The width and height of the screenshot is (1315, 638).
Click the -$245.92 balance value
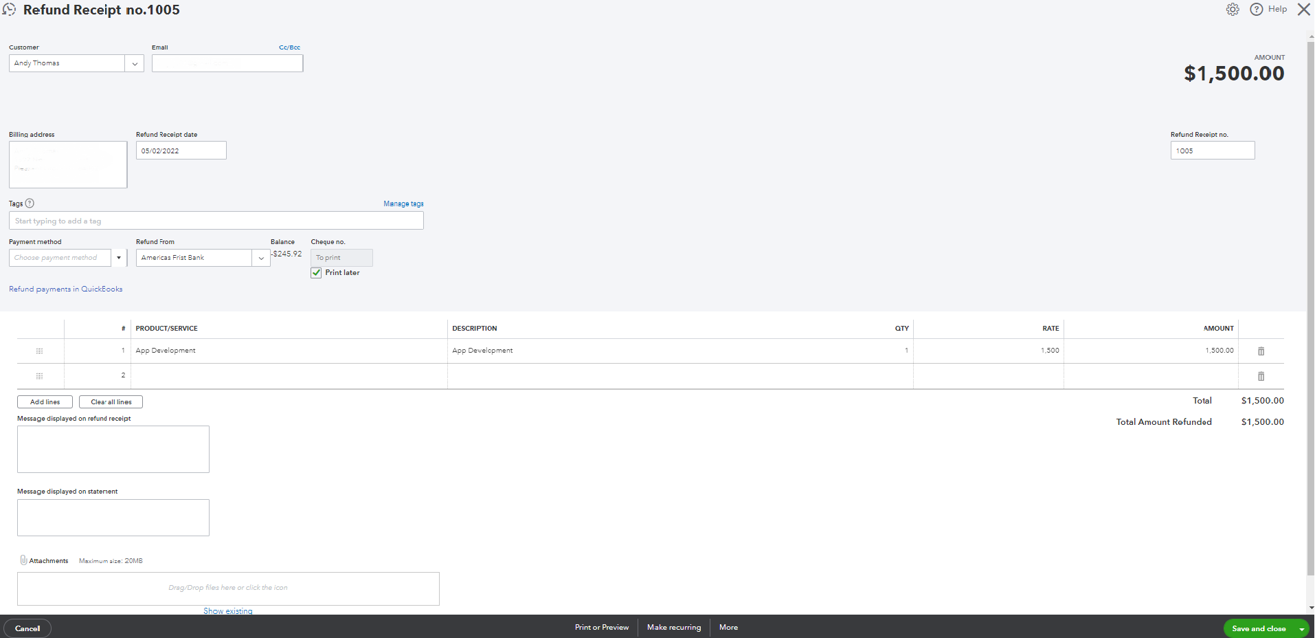tap(286, 254)
